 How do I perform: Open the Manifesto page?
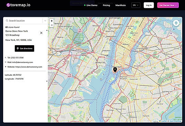click(x=121, y=5)
